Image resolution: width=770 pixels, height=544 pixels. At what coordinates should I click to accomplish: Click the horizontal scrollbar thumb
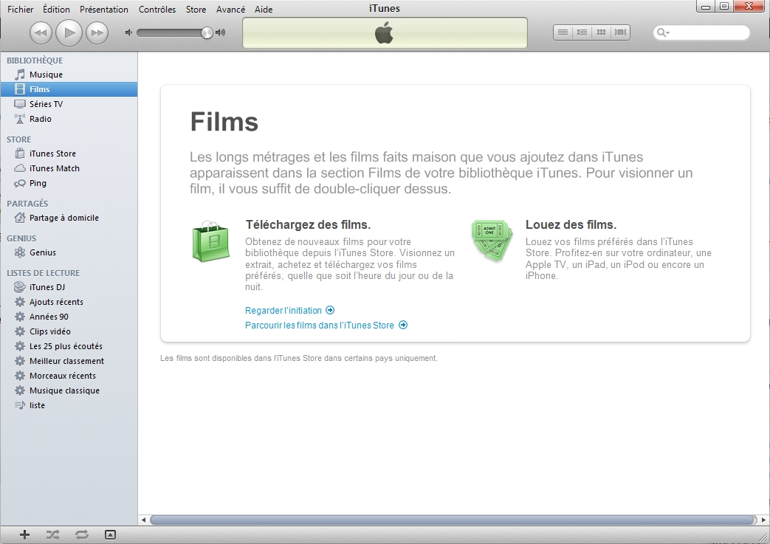(453, 520)
